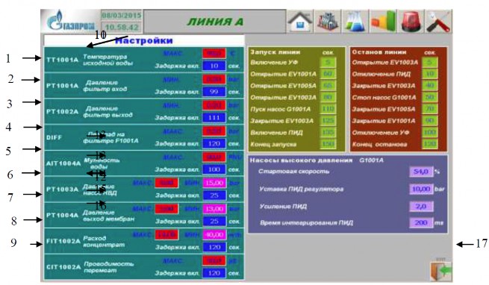489x285 pixels.
Task: Set shutdown Открытие EV1003A time field
Action: 430,63
